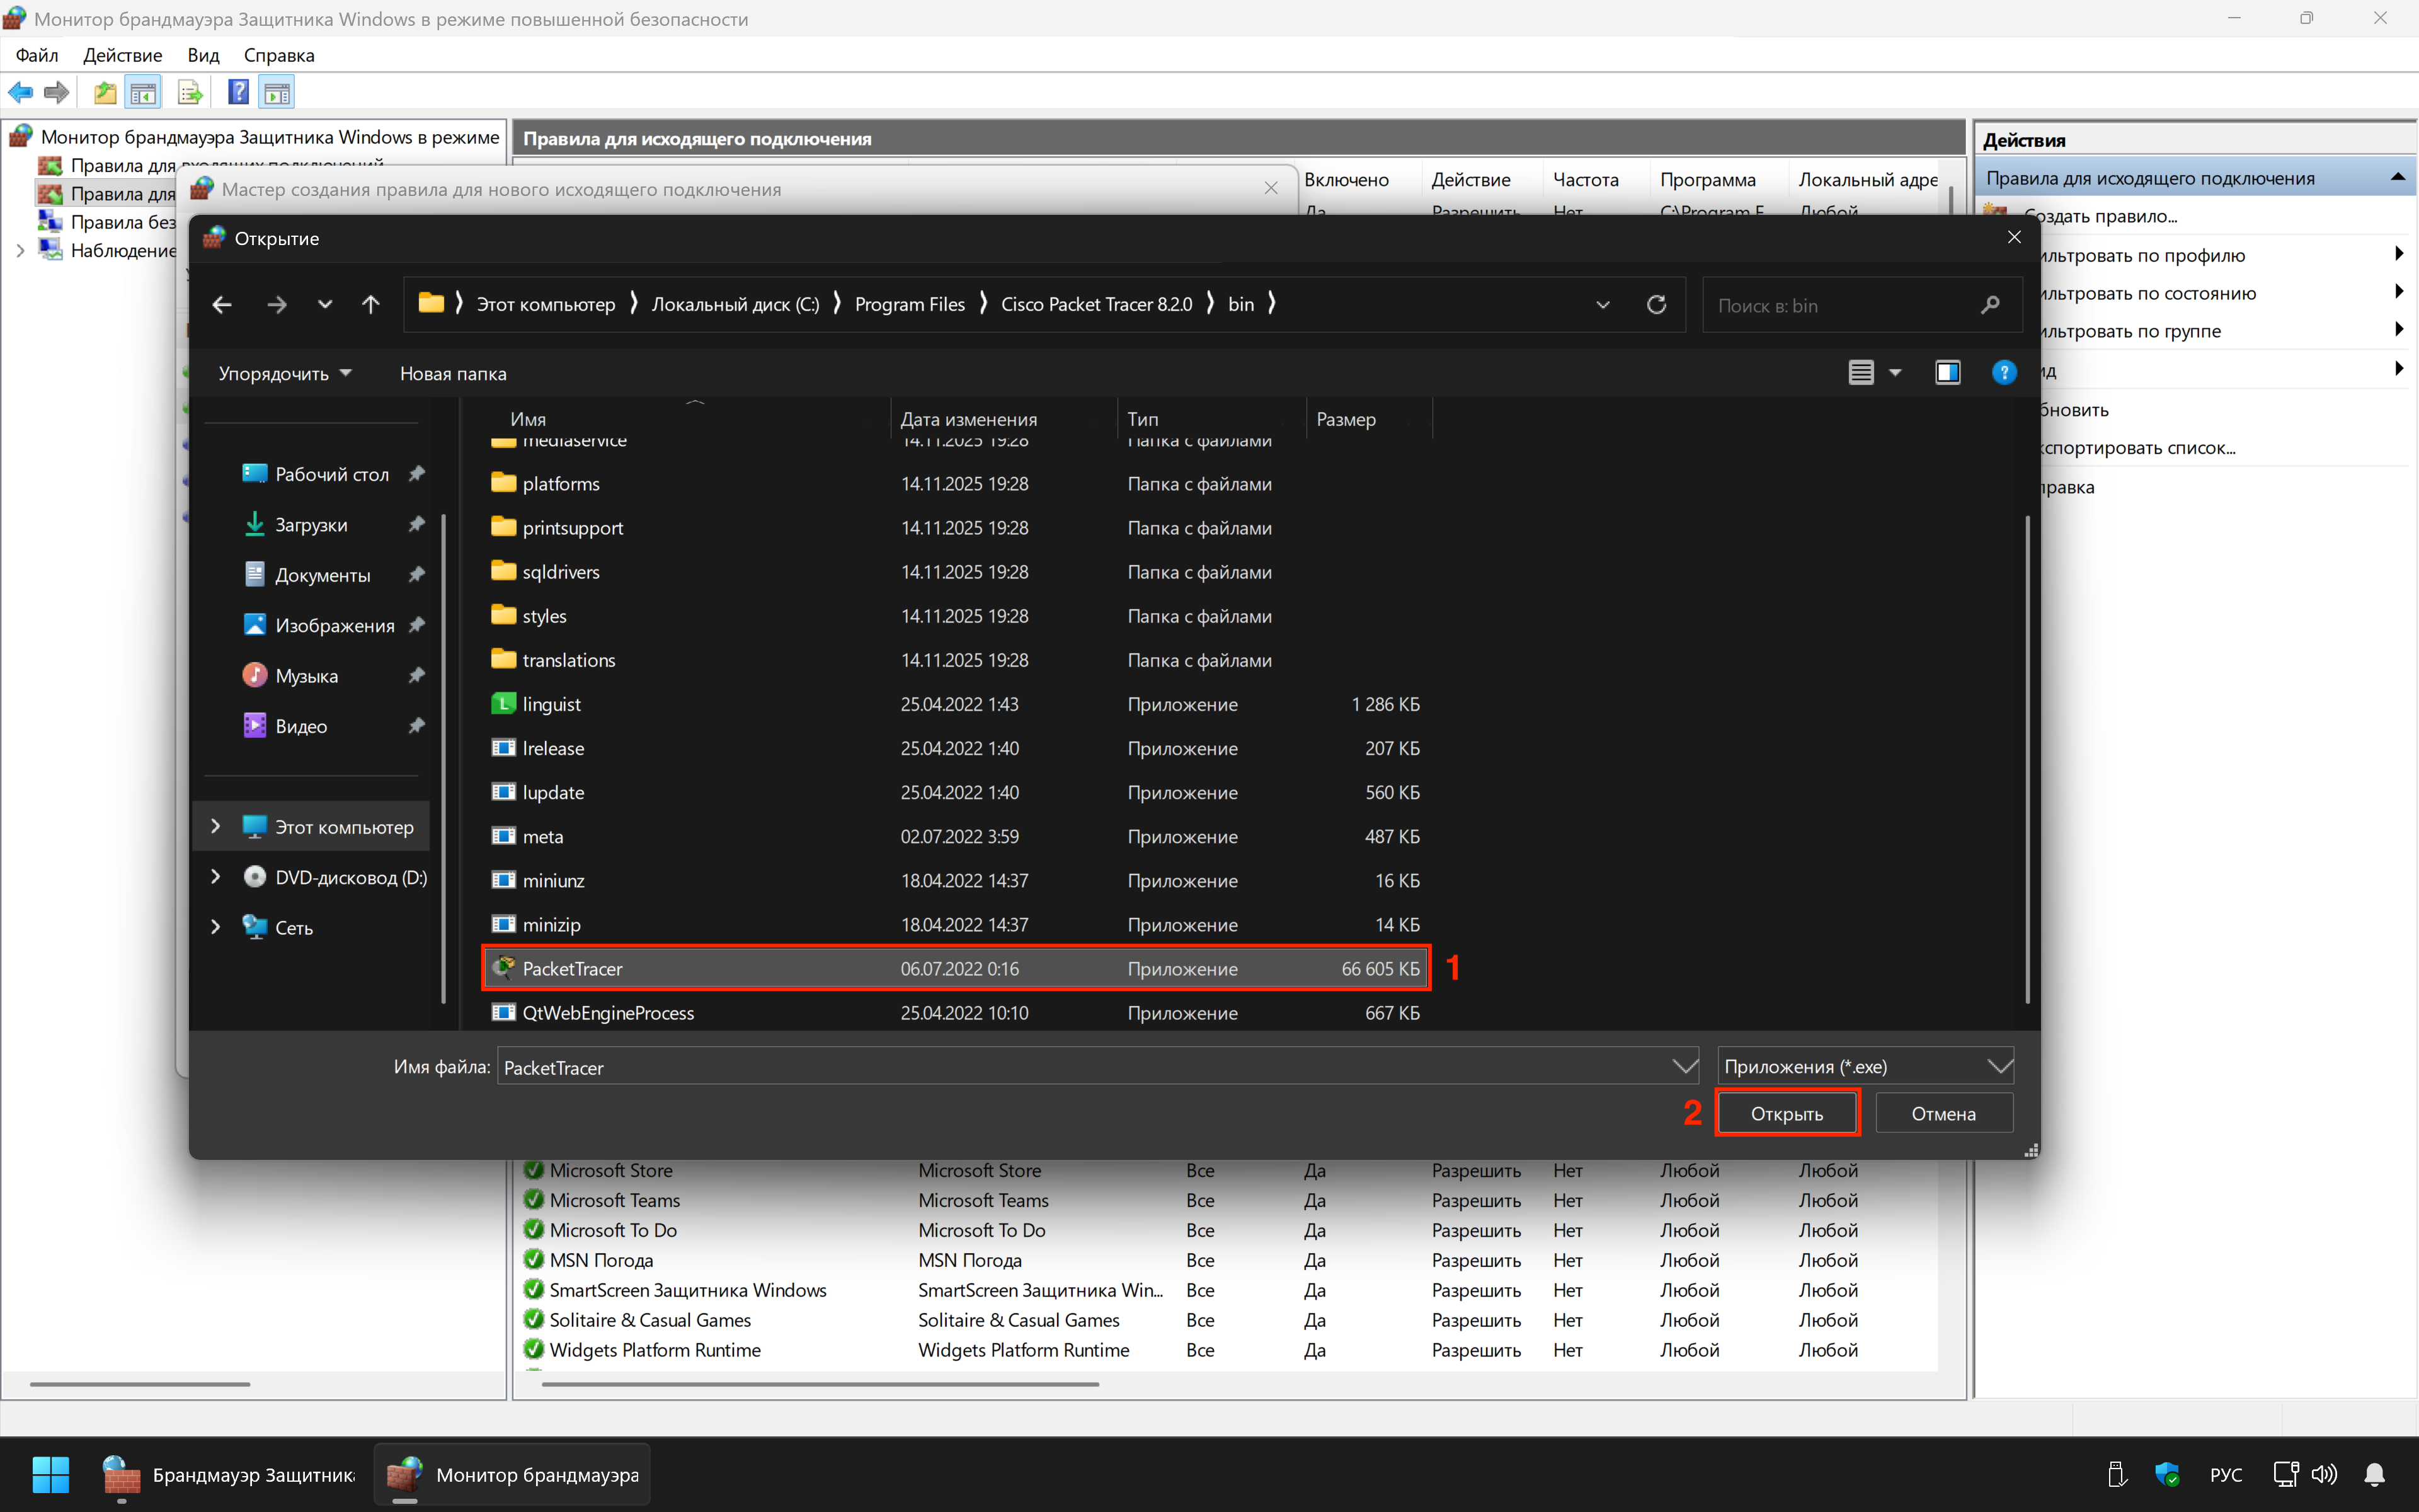Open the Упорядочить dropdown menu
The width and height of the screenshot is (2419, 1512).
pyautogui.click(x=285, y=373)
